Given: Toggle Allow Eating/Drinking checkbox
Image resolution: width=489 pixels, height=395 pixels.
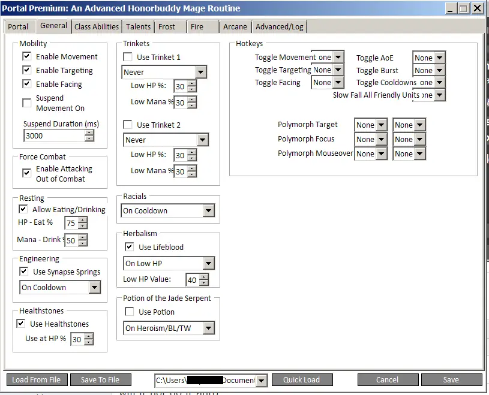Looking at the screenshot, I should coord(23,209).
